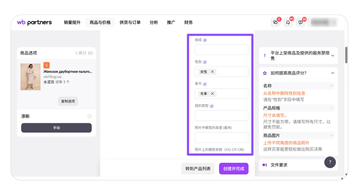The image size is (359, 195).
Task: Click the 组成 input field
Action: point(222,50)
